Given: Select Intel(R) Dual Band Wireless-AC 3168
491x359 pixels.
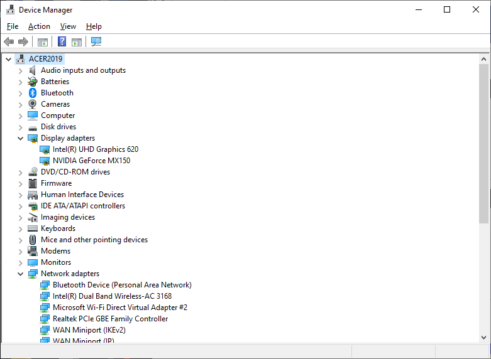Looking at the screenshot, I should (112, 296).
